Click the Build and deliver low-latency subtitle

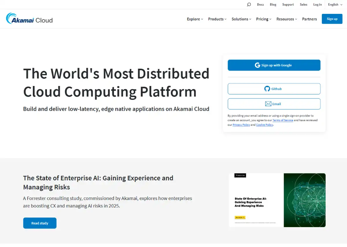pos(116,109)
